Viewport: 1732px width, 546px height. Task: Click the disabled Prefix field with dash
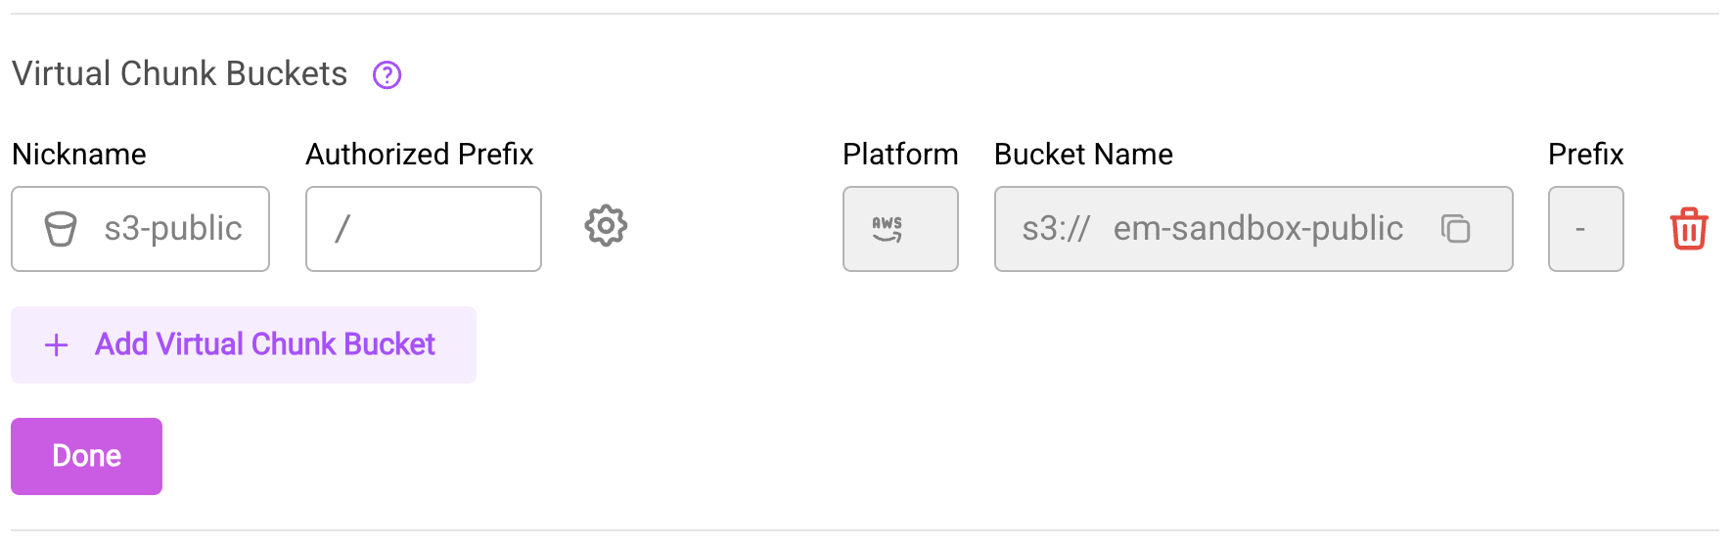1585,229
